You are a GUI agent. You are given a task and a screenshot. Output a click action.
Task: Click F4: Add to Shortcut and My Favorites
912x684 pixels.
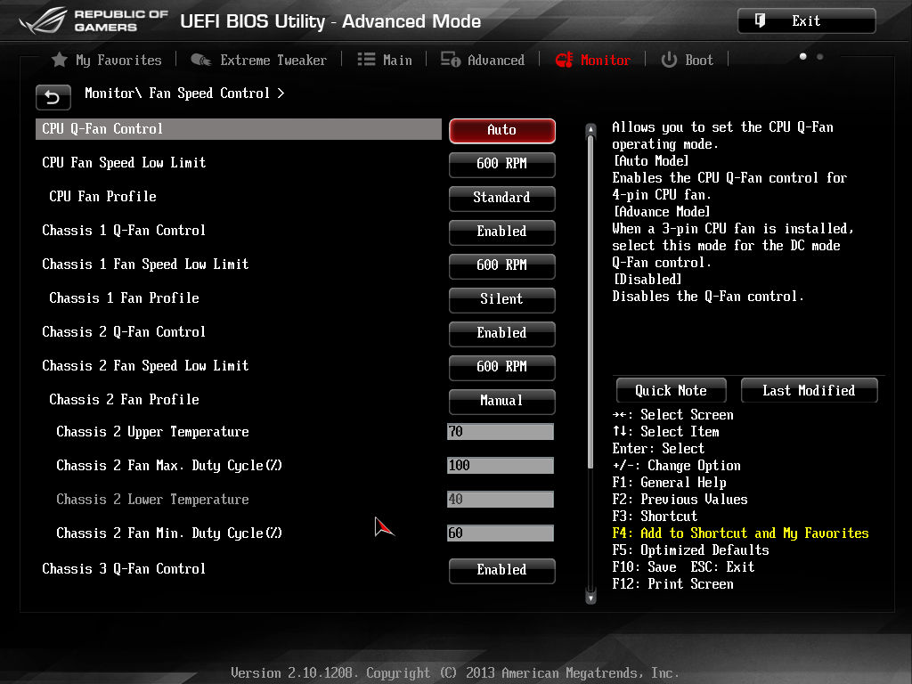point(740,533)
